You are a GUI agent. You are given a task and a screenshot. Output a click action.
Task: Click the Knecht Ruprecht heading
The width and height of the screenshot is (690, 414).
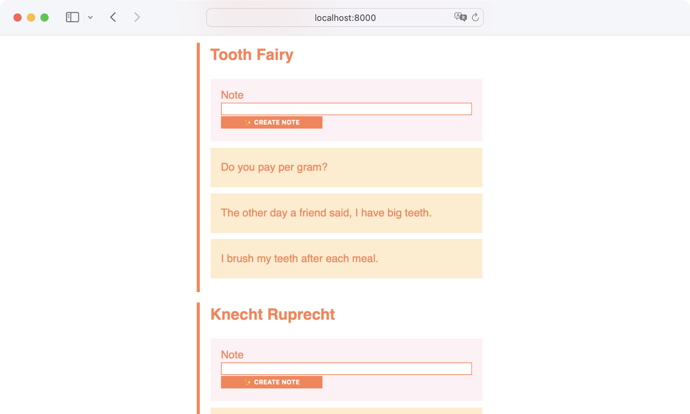pyautogui.click(x=272, y=314)
